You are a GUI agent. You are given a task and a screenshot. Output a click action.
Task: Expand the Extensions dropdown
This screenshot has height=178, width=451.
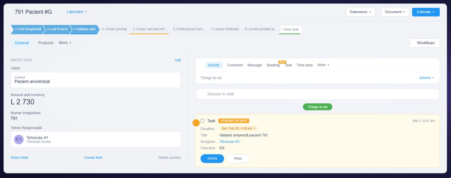point(360,12)
